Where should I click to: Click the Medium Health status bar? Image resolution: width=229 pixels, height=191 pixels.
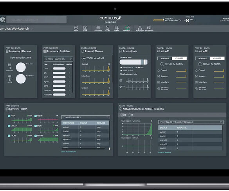pos(158,20)
